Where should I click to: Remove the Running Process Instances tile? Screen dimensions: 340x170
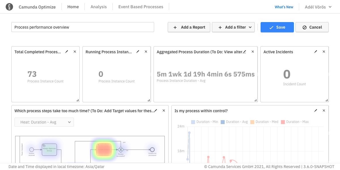click(146, 52)
